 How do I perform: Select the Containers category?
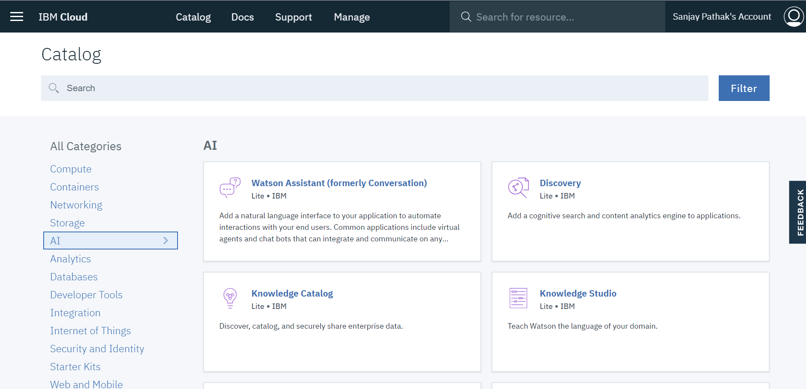[x=74, y=187]
